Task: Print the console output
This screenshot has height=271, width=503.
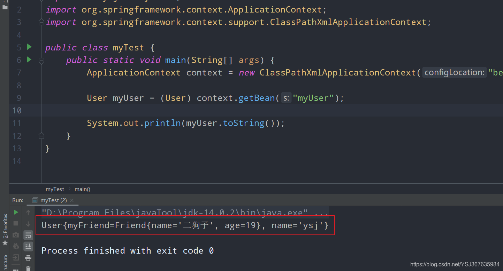Action: pos(28,258)
